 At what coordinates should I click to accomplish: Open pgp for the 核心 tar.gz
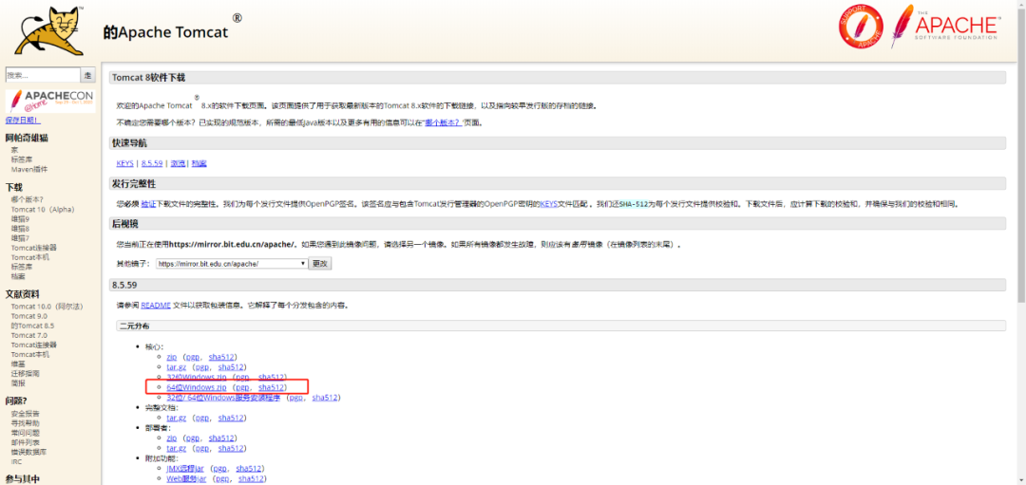202,367
